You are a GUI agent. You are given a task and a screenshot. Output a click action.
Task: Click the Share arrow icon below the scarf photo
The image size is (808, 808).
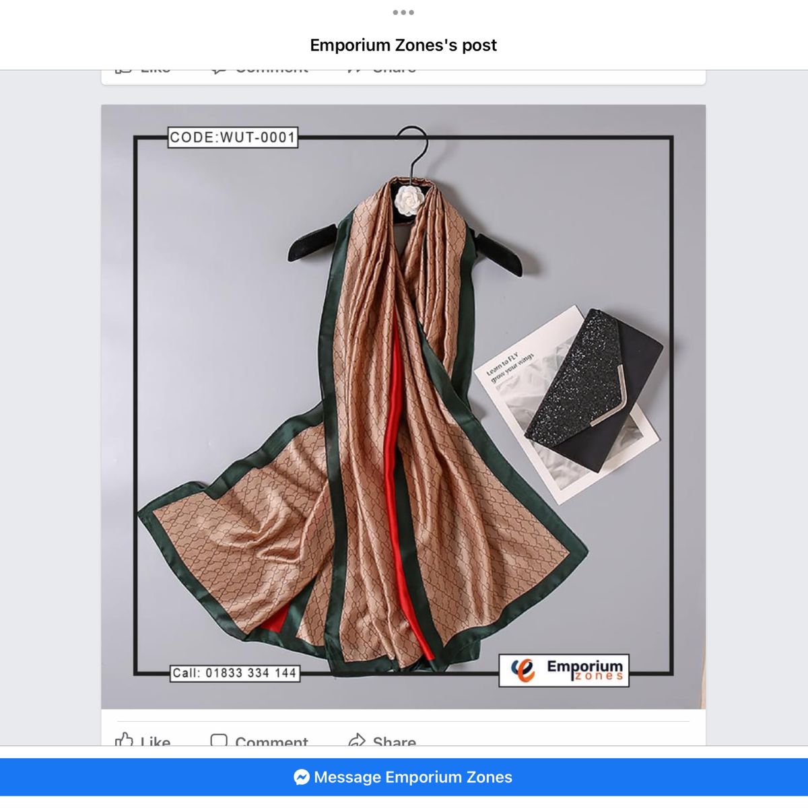[357, 739]
